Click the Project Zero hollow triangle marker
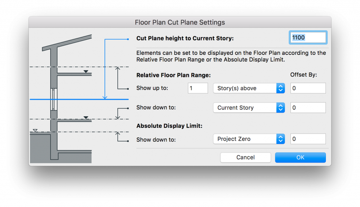Screen dimensions: 360x207 (x=35, y=130)
